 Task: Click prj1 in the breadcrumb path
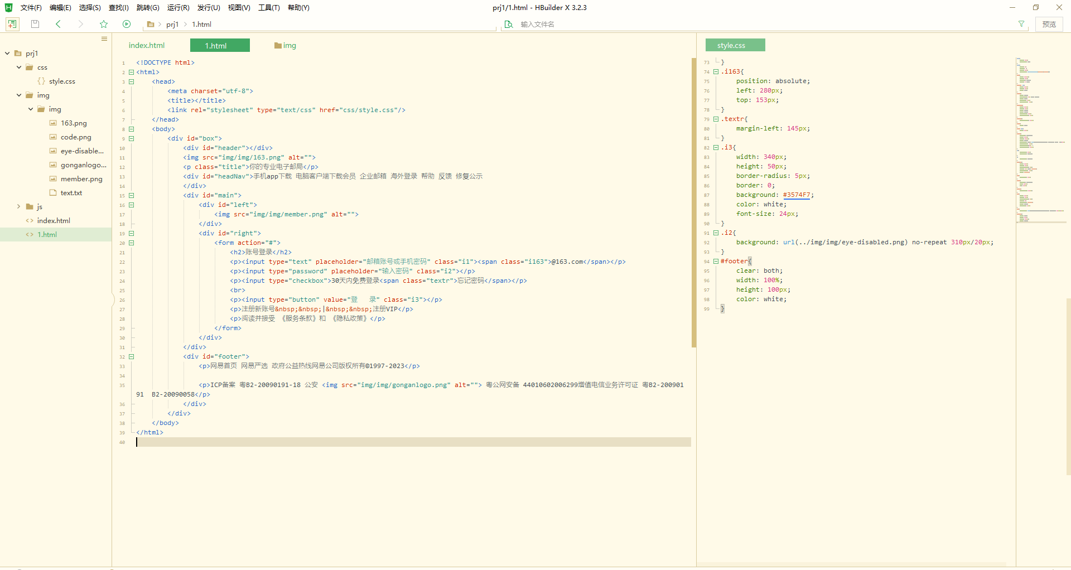click(172, 24)
